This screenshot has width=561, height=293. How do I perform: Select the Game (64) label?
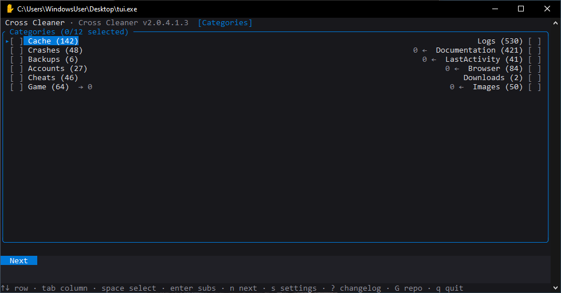pyautogui.click(x=48, y=87)
